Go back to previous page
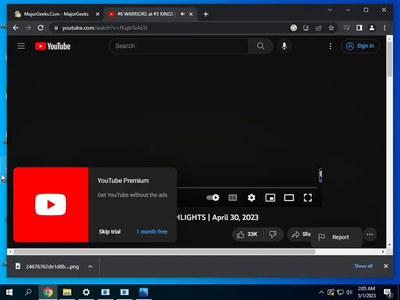 point(16,28)
